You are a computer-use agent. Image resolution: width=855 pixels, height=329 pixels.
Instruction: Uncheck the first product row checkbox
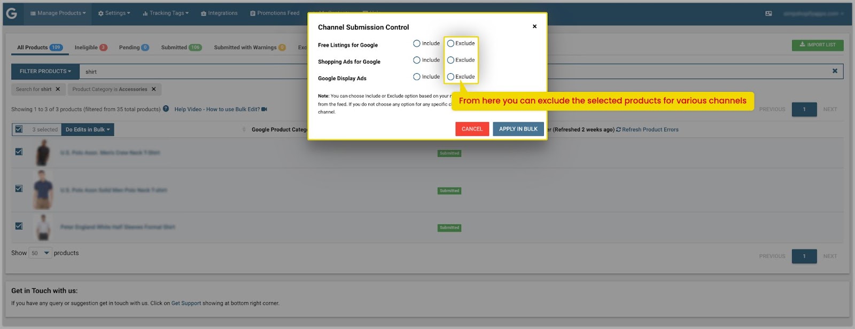point(19,152)
